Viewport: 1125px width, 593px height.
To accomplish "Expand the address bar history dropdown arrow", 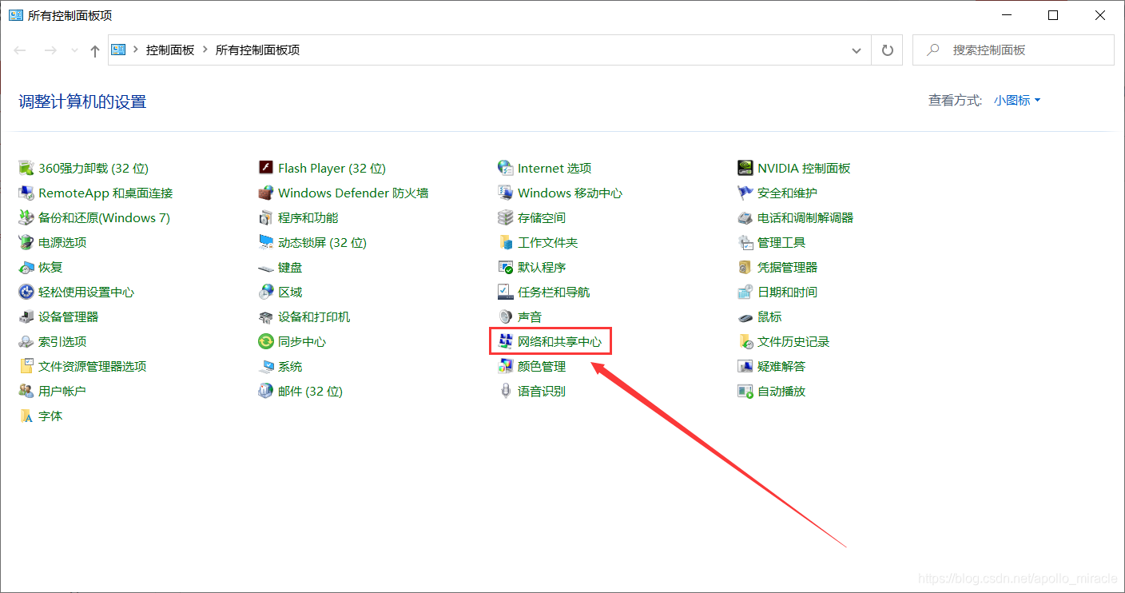I will click(x=857, y=50).
